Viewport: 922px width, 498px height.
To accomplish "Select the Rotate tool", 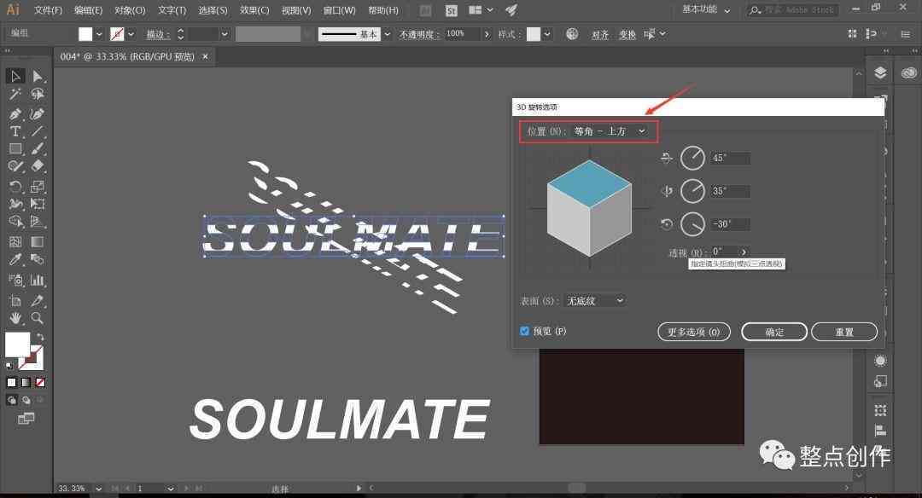I will (x=15, y=187).
